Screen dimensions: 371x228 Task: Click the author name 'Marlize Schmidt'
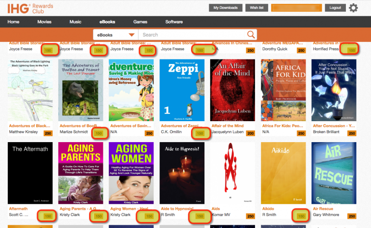(x=74, y=132)
